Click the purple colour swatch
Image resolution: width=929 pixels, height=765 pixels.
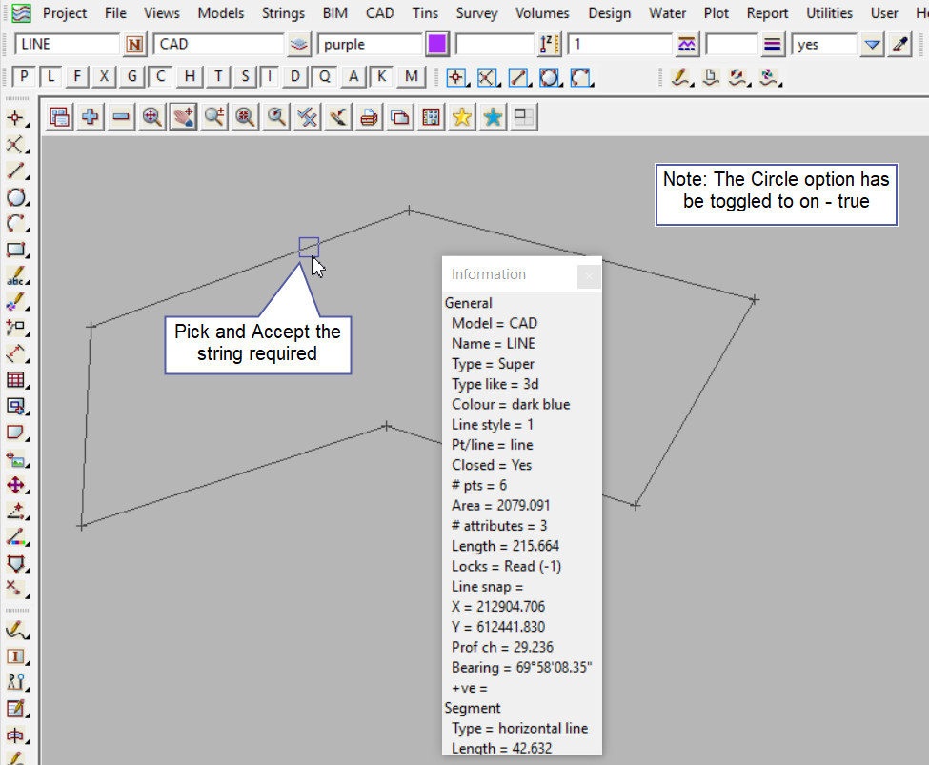[x=437, y=45]
